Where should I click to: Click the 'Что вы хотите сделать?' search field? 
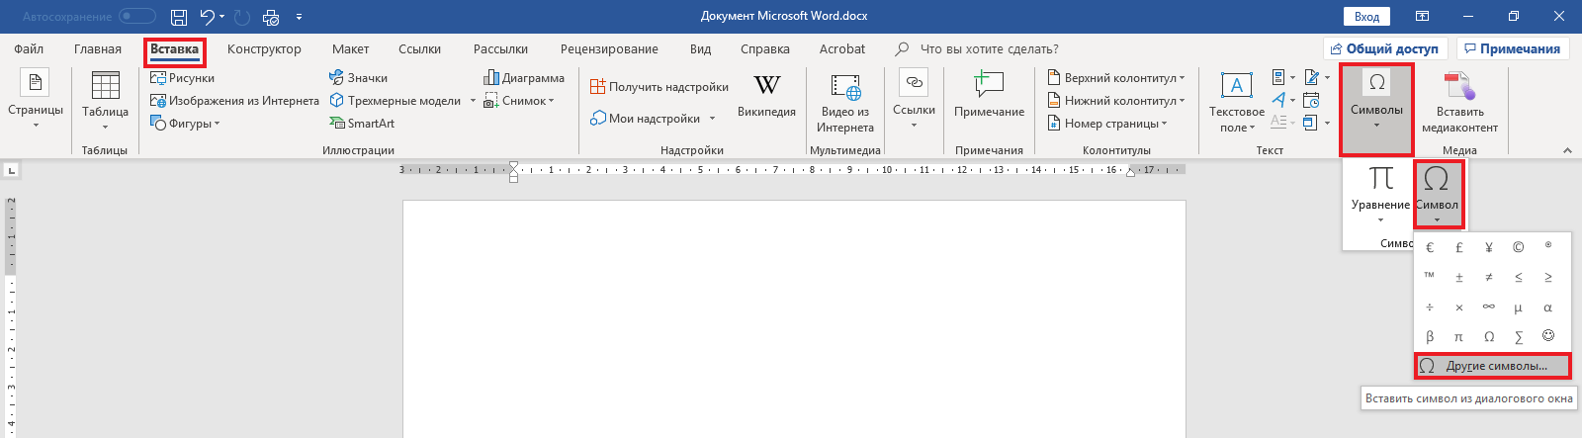[989, 49]
